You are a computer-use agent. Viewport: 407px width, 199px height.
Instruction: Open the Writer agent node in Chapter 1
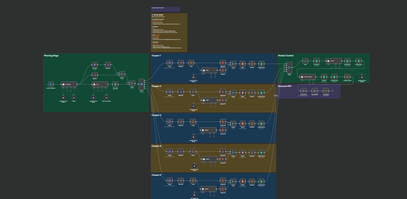pos(209,70)
